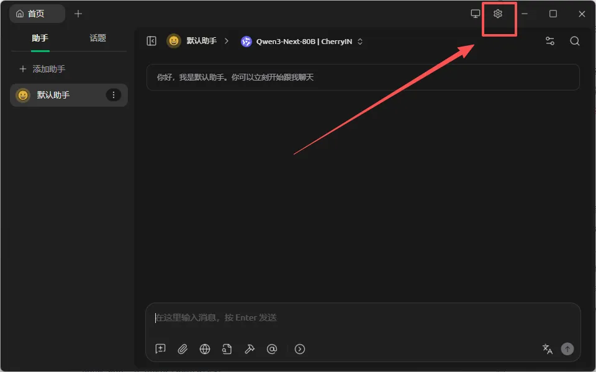The height and width of the screenshot is (372, 596).
Task: Open chat settings with the sliders icon
Action: pos(549,41)
